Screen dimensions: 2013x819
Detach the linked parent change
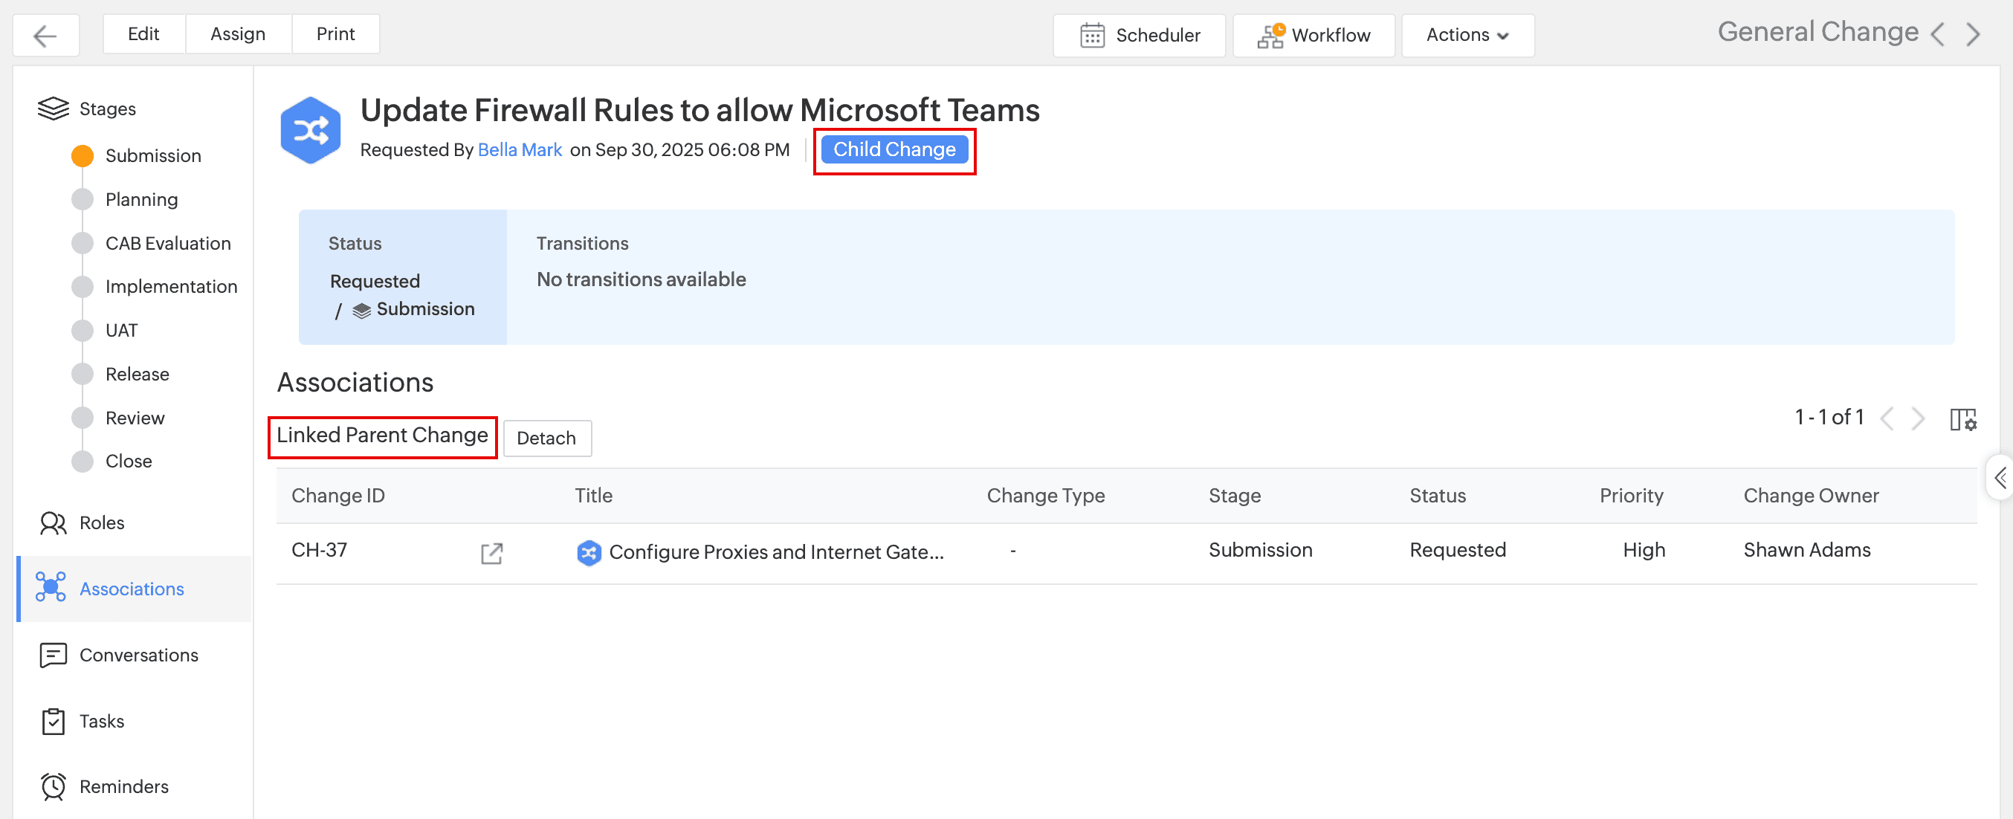546,438
